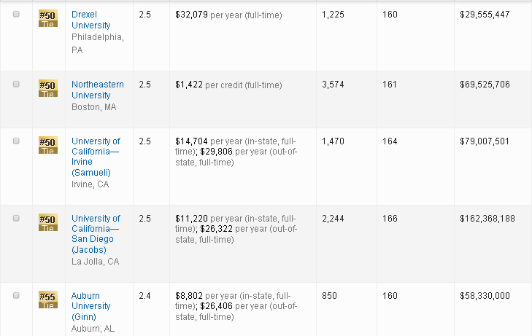
Task: Select the Northeastern University row checkbox
Action: pyautogui.click(x=16, y=85)
